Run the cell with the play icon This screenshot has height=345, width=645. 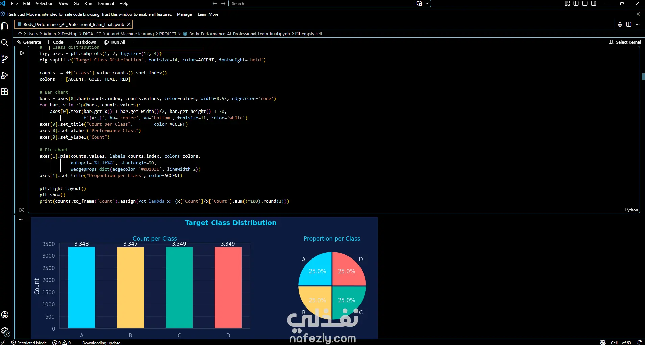22,53
